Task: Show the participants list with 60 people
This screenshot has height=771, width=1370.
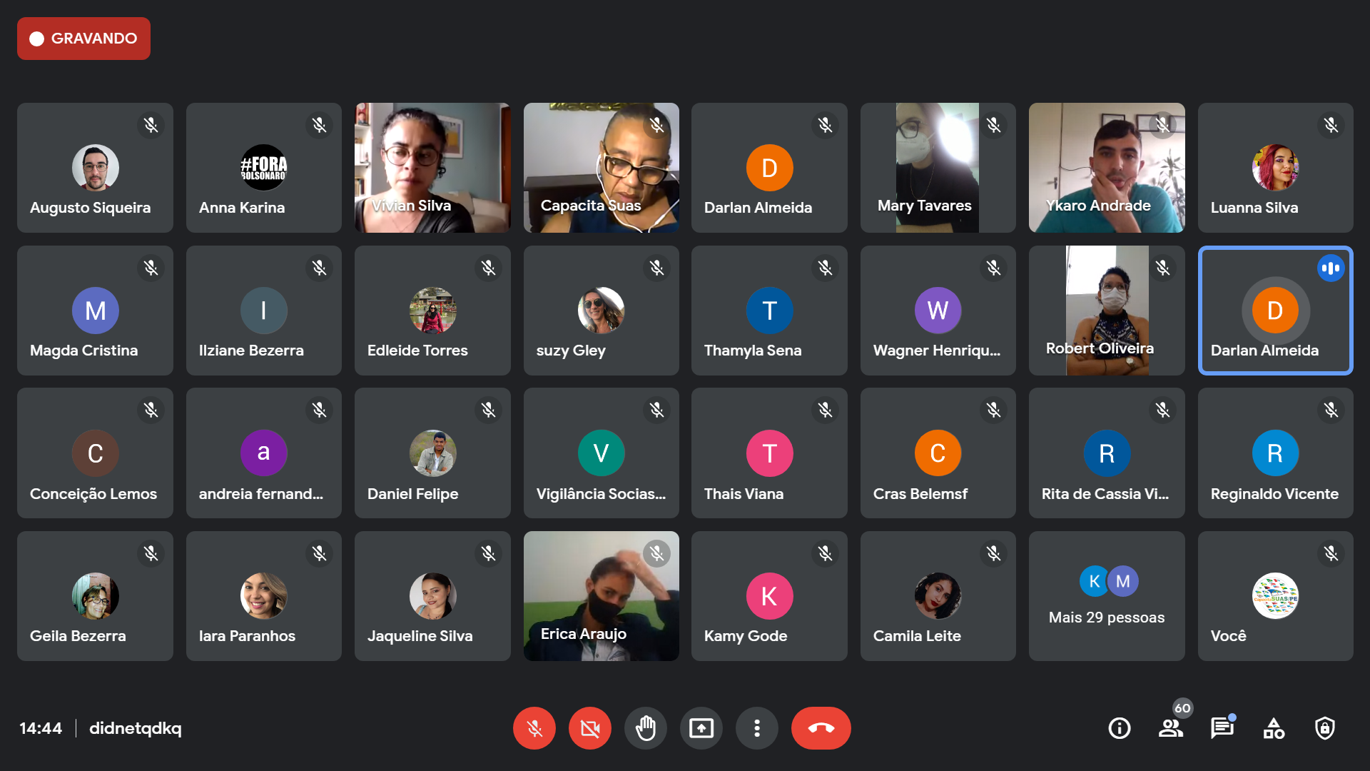Action: (x=1171, y=728)
